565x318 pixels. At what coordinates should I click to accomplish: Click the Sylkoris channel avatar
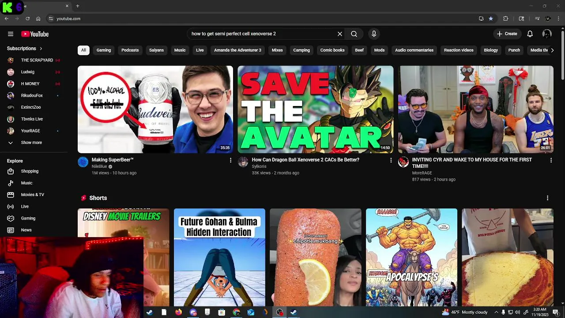pos(243,162)
